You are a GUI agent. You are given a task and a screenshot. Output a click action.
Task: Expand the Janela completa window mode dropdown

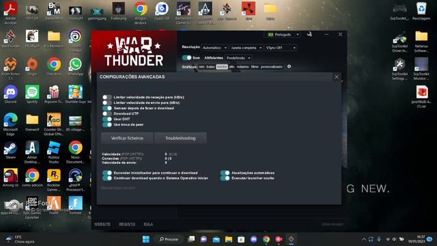[246, 48]
